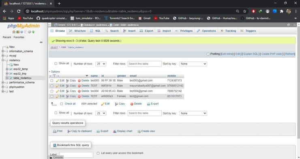Click the Print icon in Query results operations
The width and height of the screenshot is (300, 159).
pos(55,131)
